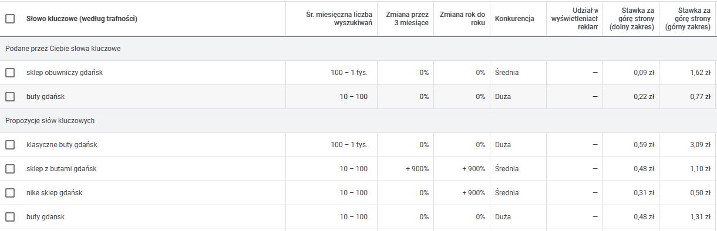This screenshot has height=231, width=717.
Task: Sort by Śr. miesięczna liczba wyszukiwań
Action: point(341,19)
